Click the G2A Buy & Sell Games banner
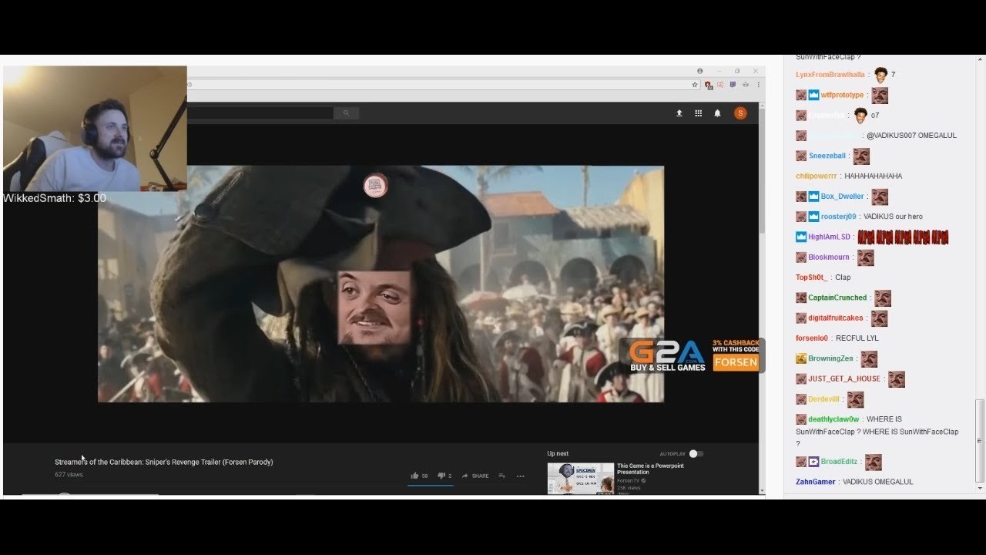The width and height of the screenshot is (986, 555). coord(691,355)
